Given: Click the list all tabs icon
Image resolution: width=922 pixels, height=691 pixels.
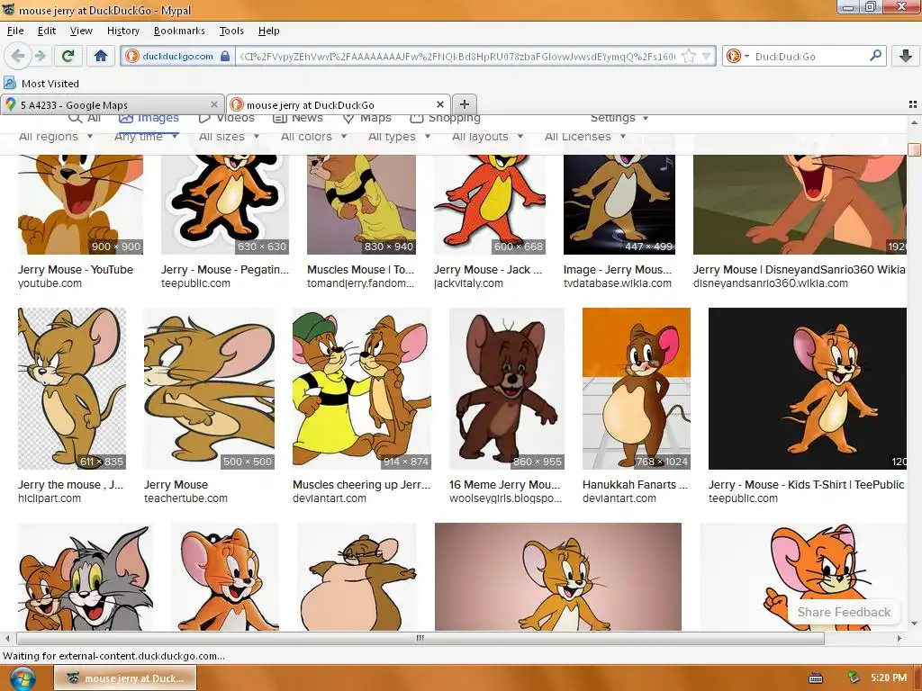Looking at the screenshot, I should (x=913, y=104).
